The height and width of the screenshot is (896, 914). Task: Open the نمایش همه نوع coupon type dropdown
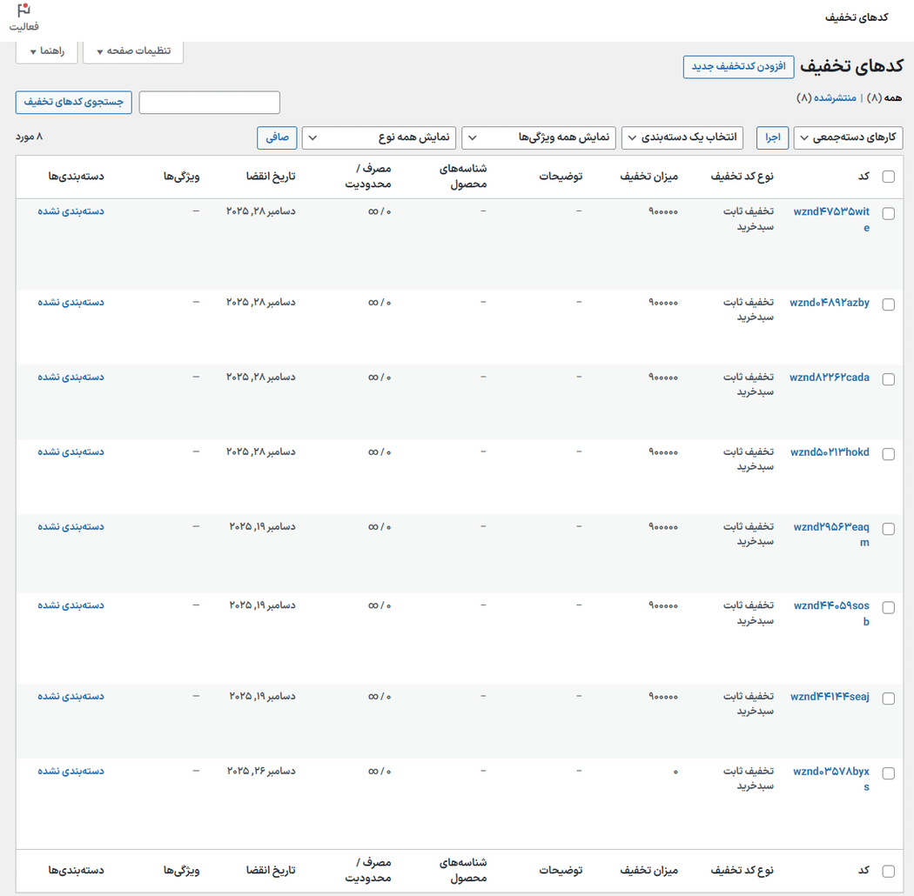[380, 137]
